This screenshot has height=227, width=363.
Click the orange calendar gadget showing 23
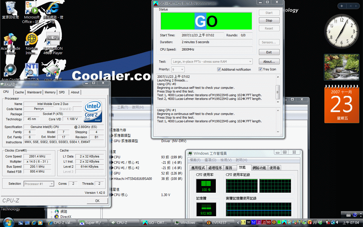(341, 105)
